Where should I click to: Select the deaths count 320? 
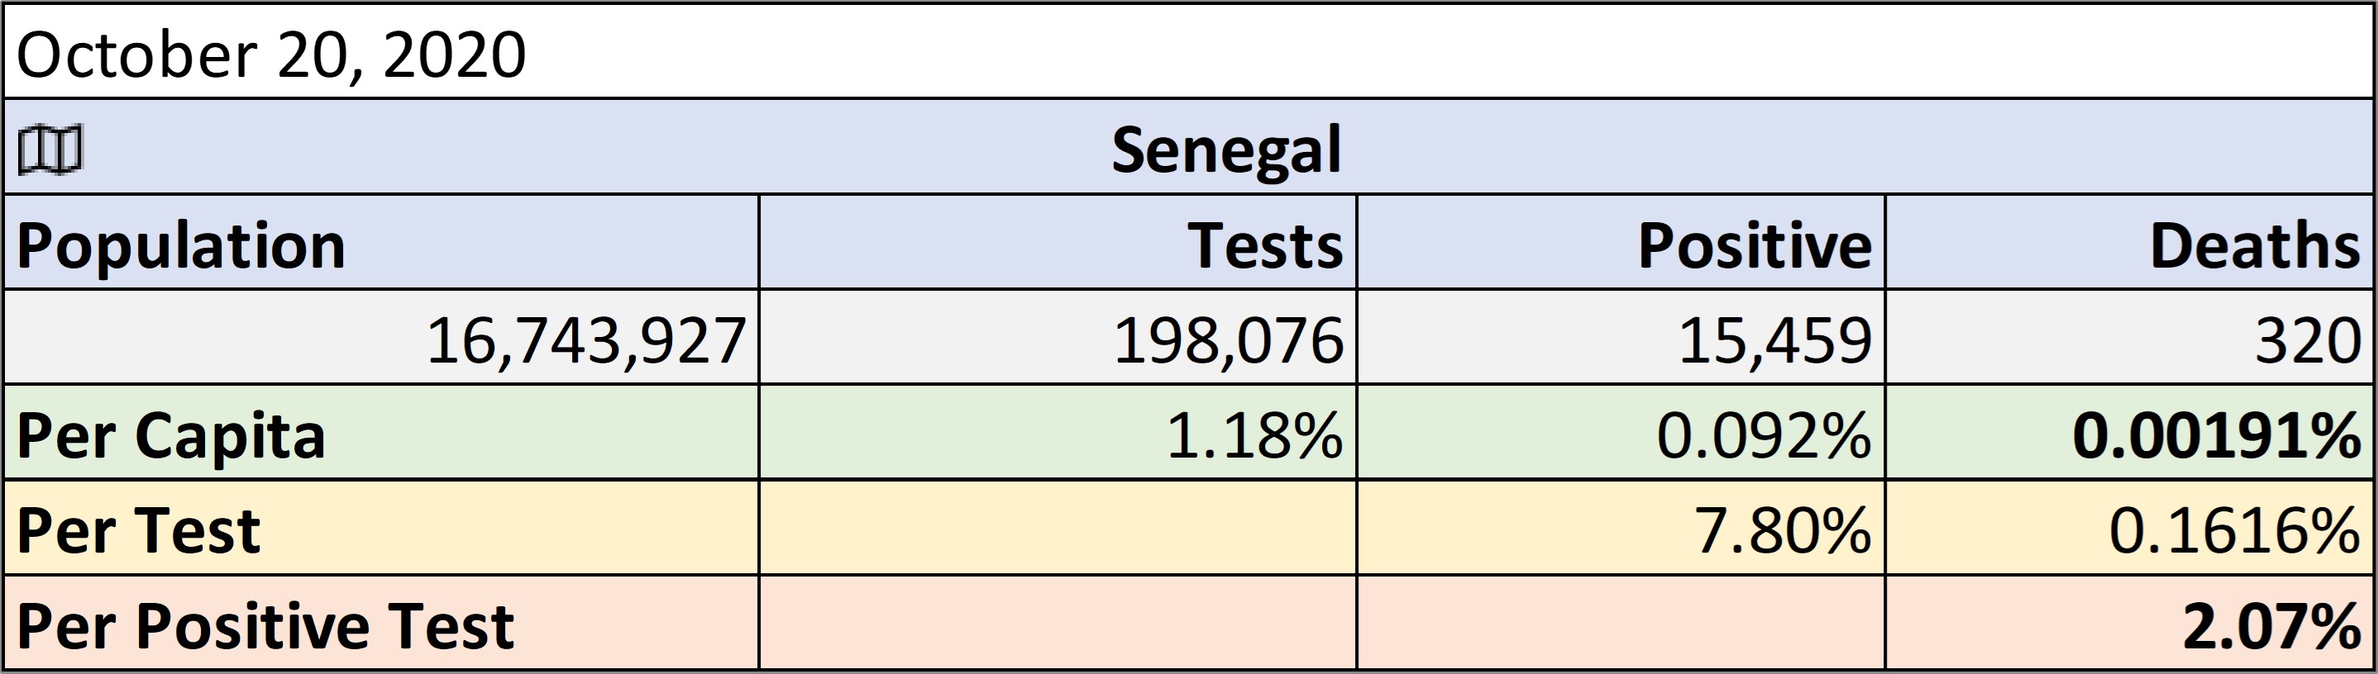[x=2130, y=338]
